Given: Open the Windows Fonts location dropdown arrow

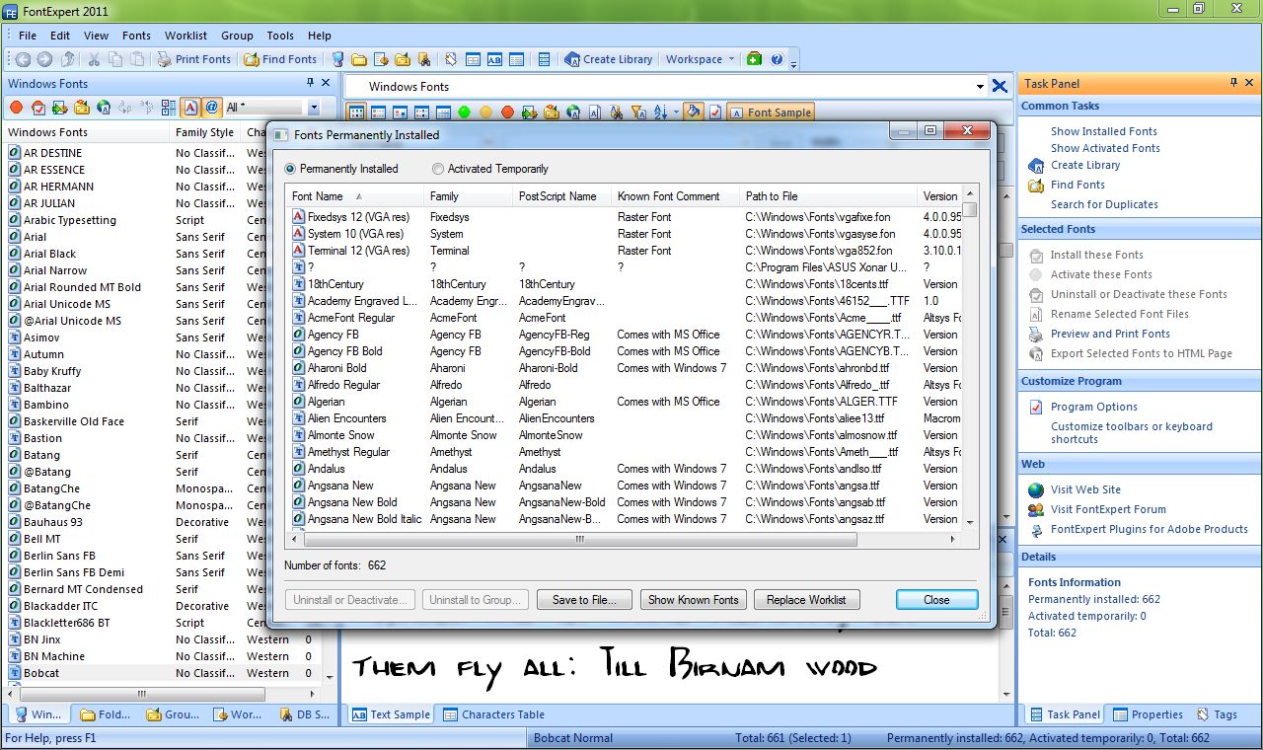Looking at the screenshot, I should click(979, 87).
